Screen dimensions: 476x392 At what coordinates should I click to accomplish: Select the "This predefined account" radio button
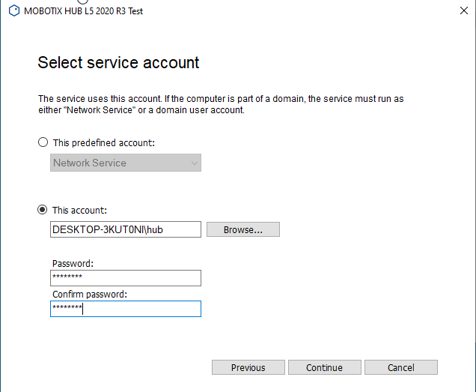pos(43,142)
